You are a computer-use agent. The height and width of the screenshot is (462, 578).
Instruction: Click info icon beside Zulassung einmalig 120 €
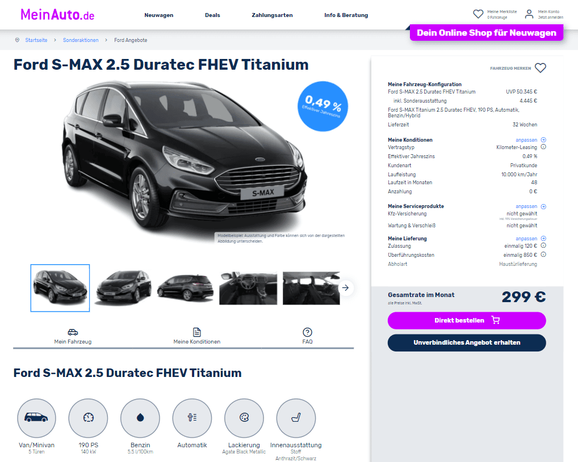(x=543, y=245)
